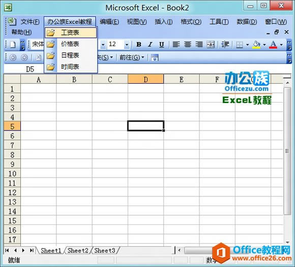Click the New blank workbook icon
Image resolution: width=295 pixels, height=267 pixels.
(x=13, y=45)
